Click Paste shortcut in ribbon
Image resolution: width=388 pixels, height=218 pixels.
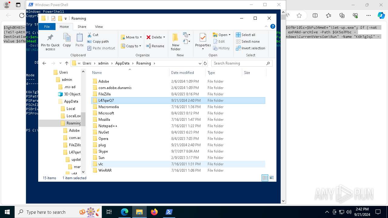point(101,48)
